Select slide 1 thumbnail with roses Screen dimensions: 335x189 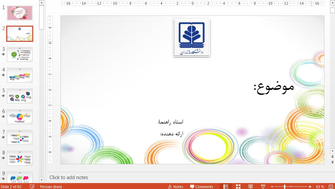pos(20,13)
